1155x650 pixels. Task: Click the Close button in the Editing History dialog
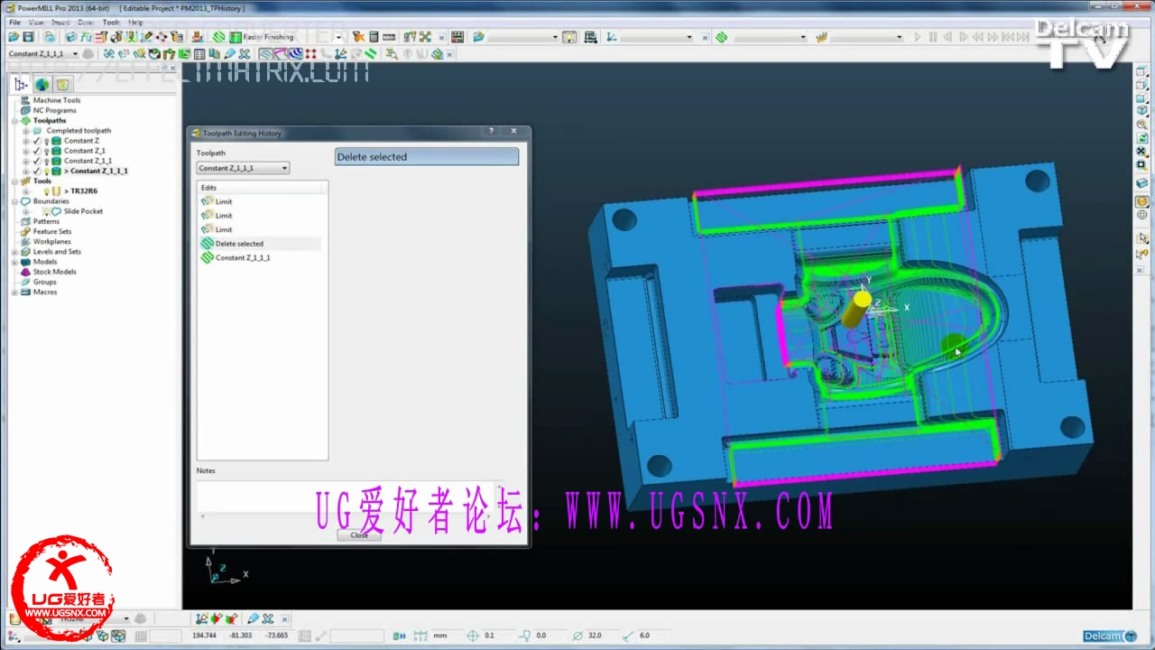[359, 535]
